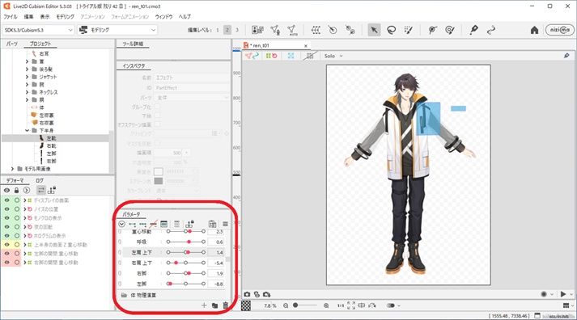This screenshot has width=577, height=320.
Task: Zoom in using magnifier plus icon
Action: click(x=326, y=305)
